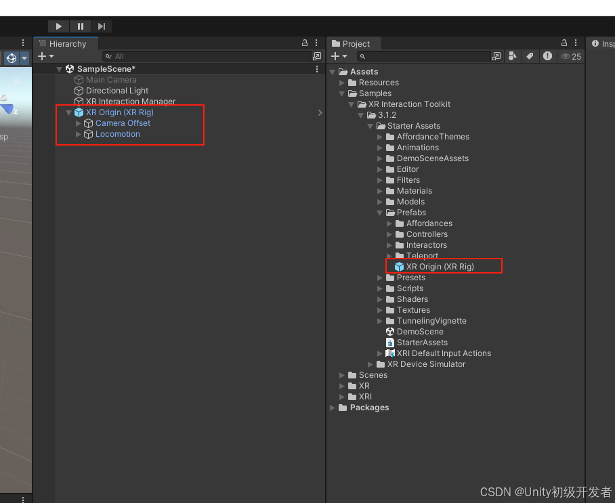
Task: Expand XR Device Simulator folder
Action: [x=370, y=364]
